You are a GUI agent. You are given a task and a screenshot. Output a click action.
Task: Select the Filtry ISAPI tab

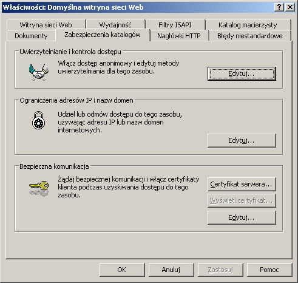(x=175, y=25)
